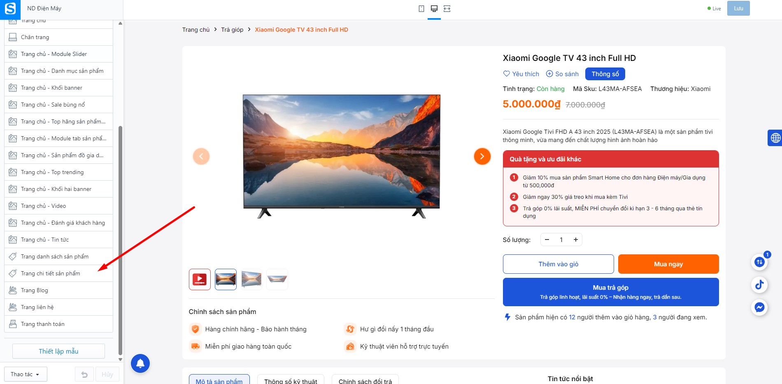The width and height of the screenshot is (782, 384).
Task: Click the Mua trả góp button
Action: tap(611, 292)
